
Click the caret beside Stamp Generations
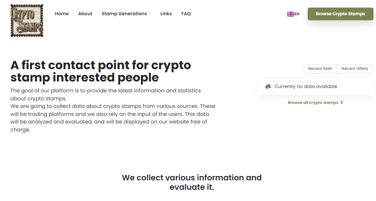coord(150,14)
